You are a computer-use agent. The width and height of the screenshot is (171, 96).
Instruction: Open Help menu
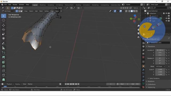pos(27,5)
